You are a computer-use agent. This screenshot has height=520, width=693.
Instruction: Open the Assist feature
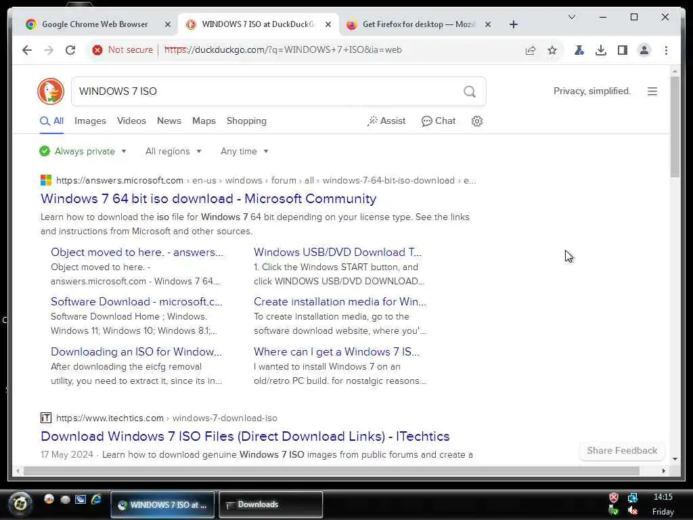point(386,121)
